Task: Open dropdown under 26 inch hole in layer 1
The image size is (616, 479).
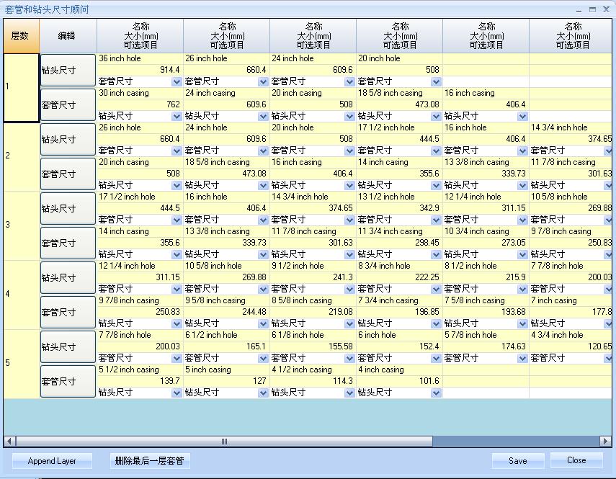Action: coord(263,81)
